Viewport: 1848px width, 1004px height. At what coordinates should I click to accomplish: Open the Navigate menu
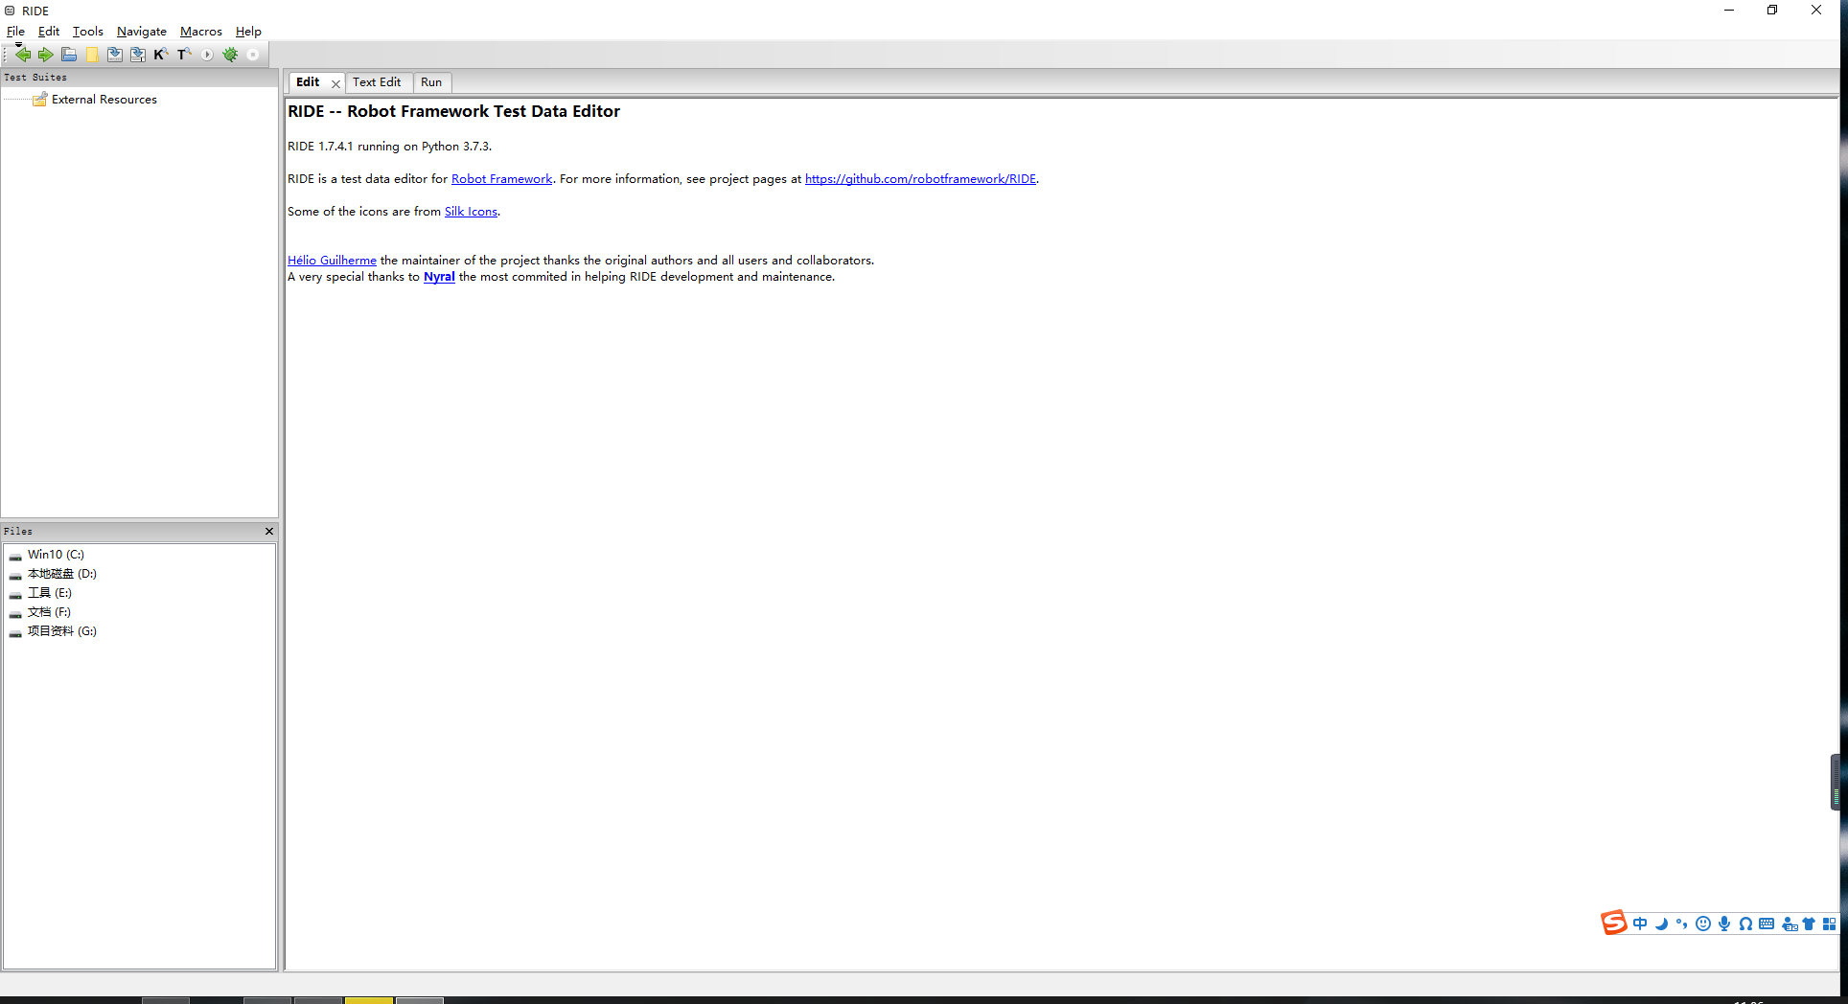coord(142,32)
